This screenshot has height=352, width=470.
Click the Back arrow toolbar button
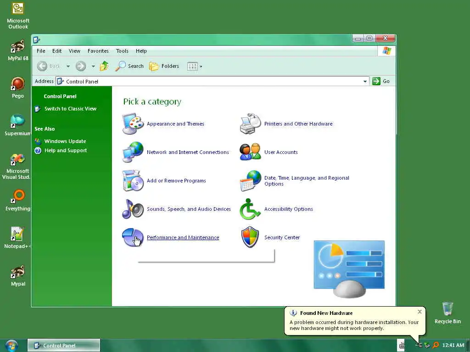[x=48, y=66]
